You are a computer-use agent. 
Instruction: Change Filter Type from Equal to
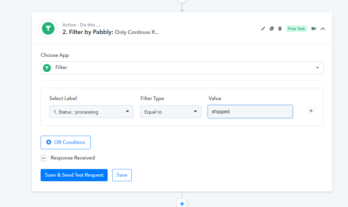point(170,112)
